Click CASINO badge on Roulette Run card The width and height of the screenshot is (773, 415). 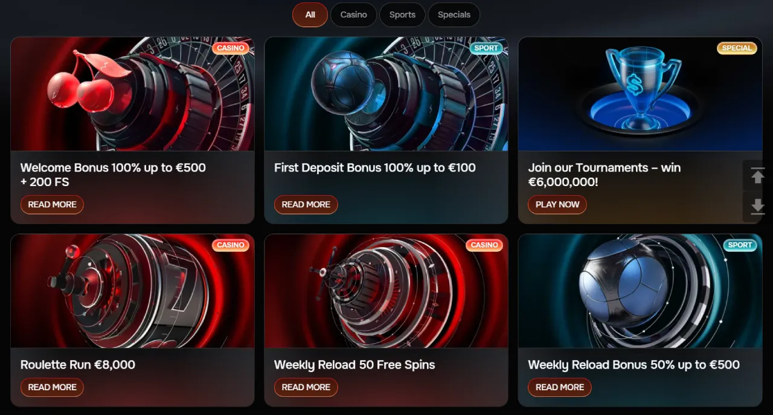(231, 245)
